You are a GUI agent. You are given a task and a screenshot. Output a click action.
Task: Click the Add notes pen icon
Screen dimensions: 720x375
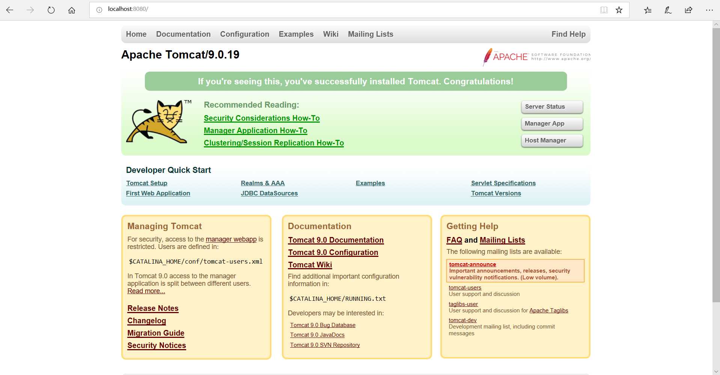(668, 10)
